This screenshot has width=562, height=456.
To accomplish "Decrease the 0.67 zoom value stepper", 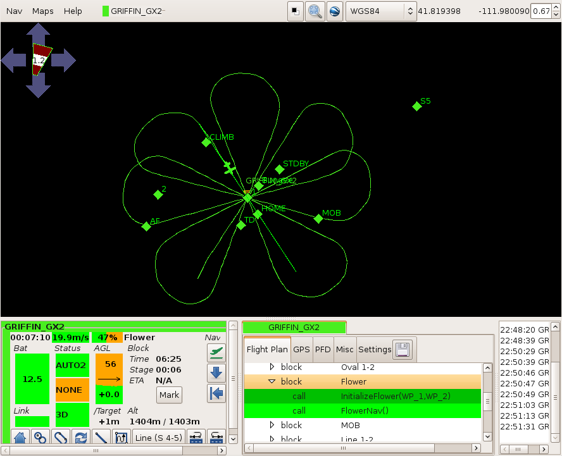I will tap(556, 15).
